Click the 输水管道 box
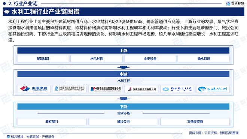The width and height of the screenshot is (247, 139). [x=204, y=59]
